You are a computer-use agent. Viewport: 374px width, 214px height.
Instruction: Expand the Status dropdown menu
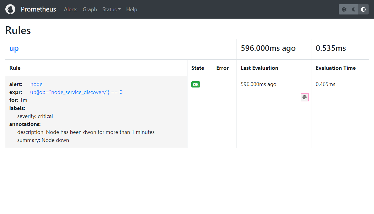[x=111, y=9]
